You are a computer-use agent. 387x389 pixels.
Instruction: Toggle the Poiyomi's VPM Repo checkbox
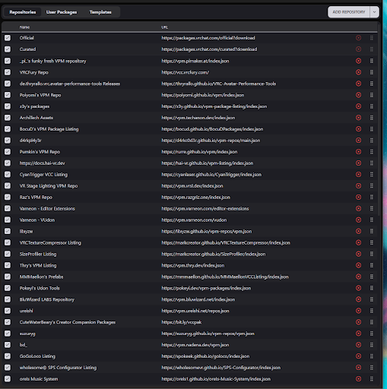click(8, 95)
